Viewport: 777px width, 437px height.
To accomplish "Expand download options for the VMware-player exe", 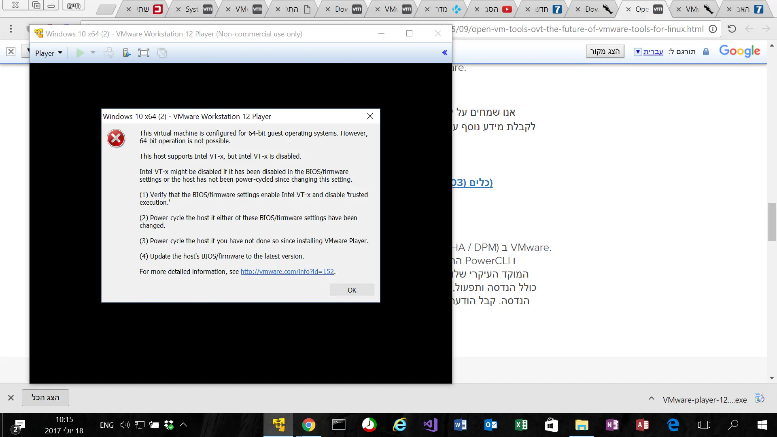I will click(x=652, y=399).
